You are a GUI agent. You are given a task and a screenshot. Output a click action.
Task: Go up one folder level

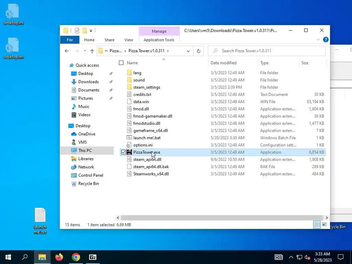click(92, 51)
